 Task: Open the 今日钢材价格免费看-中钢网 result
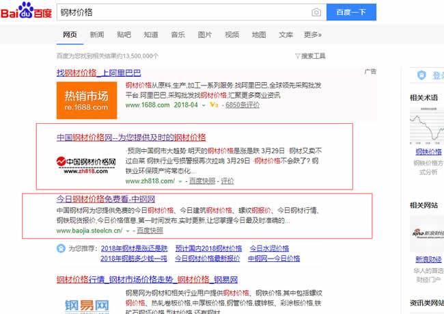114,199
